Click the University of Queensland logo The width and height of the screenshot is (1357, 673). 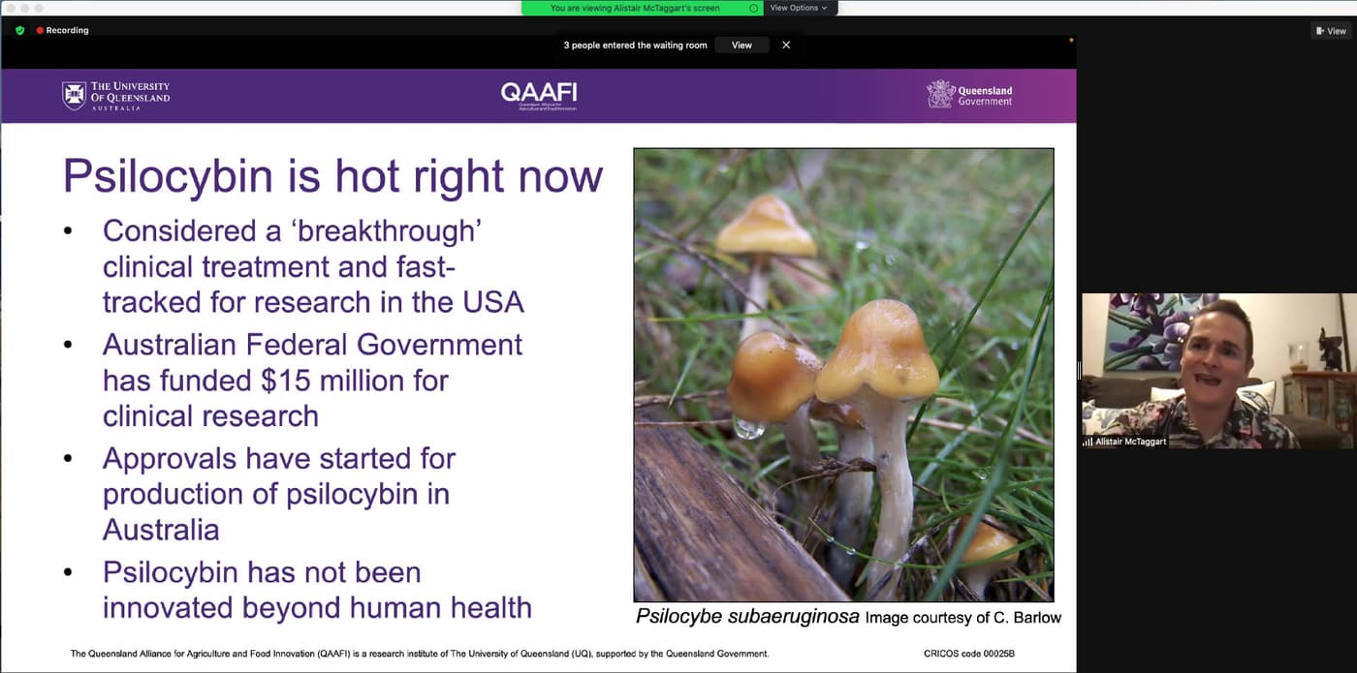point(116,96)
